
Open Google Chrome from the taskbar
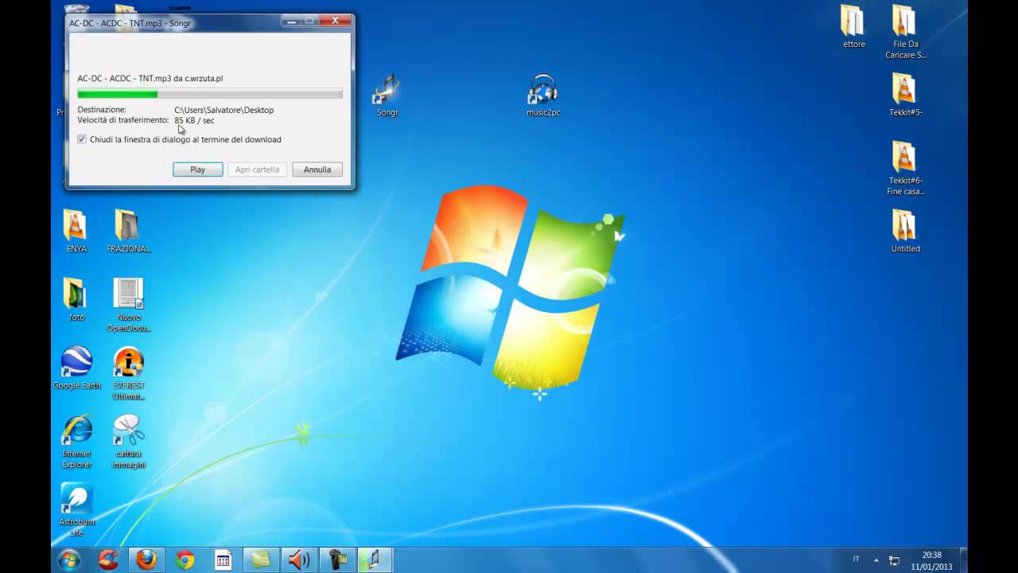pos(185,560)
